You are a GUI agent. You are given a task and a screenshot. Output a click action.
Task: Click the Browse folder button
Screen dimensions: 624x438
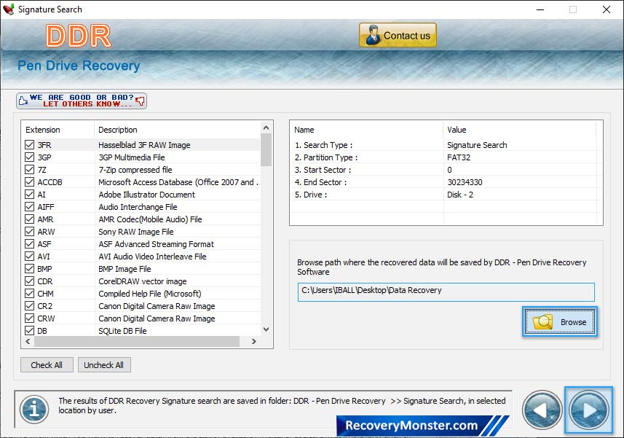click(559, 321)
